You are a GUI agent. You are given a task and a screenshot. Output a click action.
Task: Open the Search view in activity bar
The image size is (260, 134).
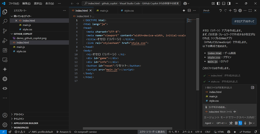[5, 21]
